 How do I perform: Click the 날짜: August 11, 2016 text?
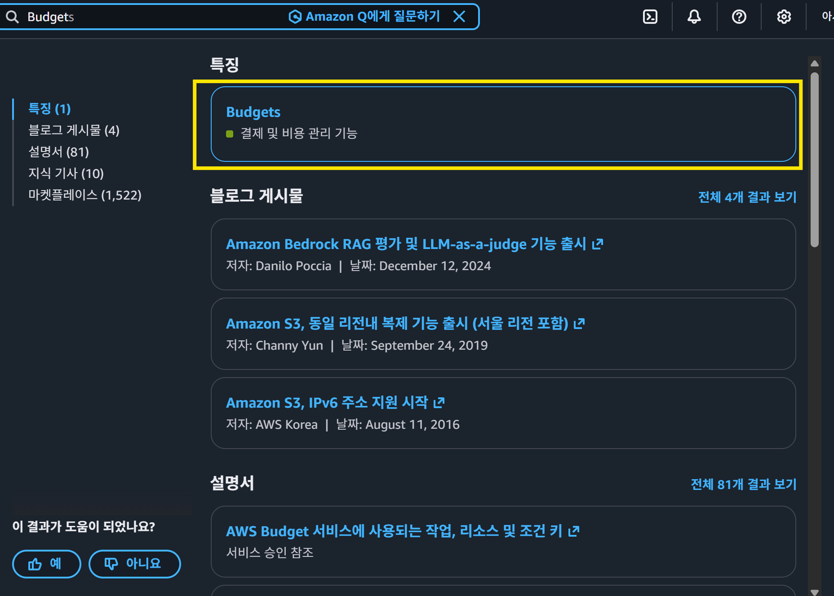(x=398, y=425)
